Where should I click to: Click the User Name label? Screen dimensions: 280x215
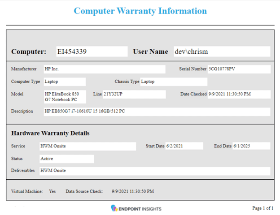pos(150,52)
